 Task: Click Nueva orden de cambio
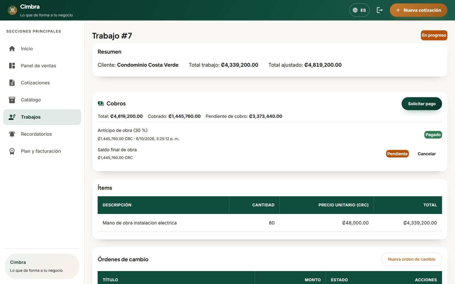(x=411, y=259)
